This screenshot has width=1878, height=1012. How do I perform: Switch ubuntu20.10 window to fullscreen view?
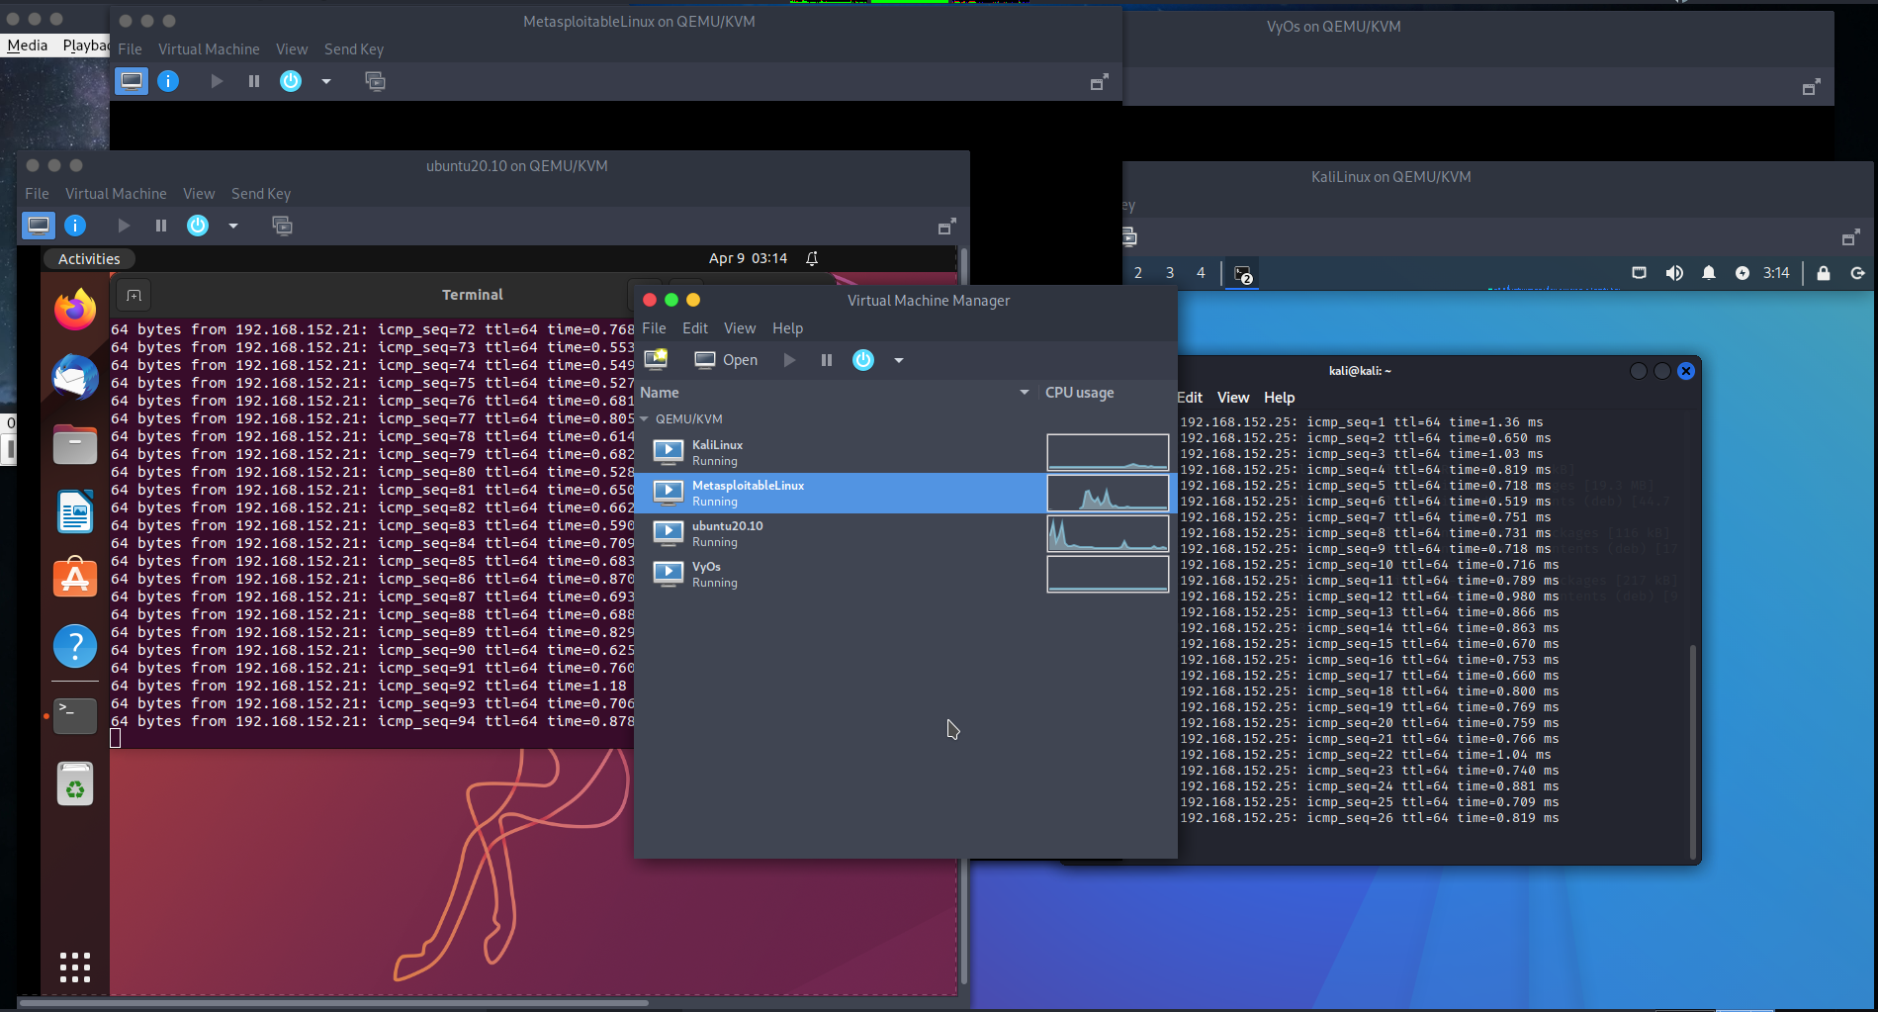pyautogui.click(x=946, y=227)
